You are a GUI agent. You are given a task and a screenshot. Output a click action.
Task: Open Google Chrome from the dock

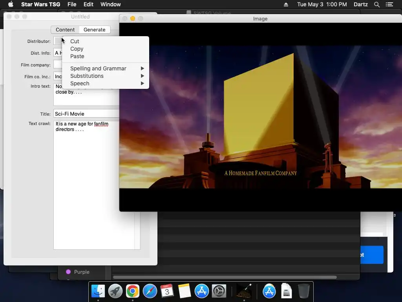[132, 291]
